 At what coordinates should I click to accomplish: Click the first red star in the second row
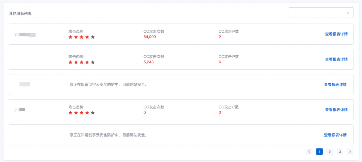[x=70, y=62]
